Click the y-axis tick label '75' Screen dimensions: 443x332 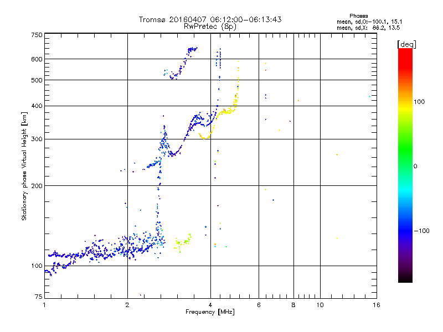pyautogui.click(x=39, y=297)
